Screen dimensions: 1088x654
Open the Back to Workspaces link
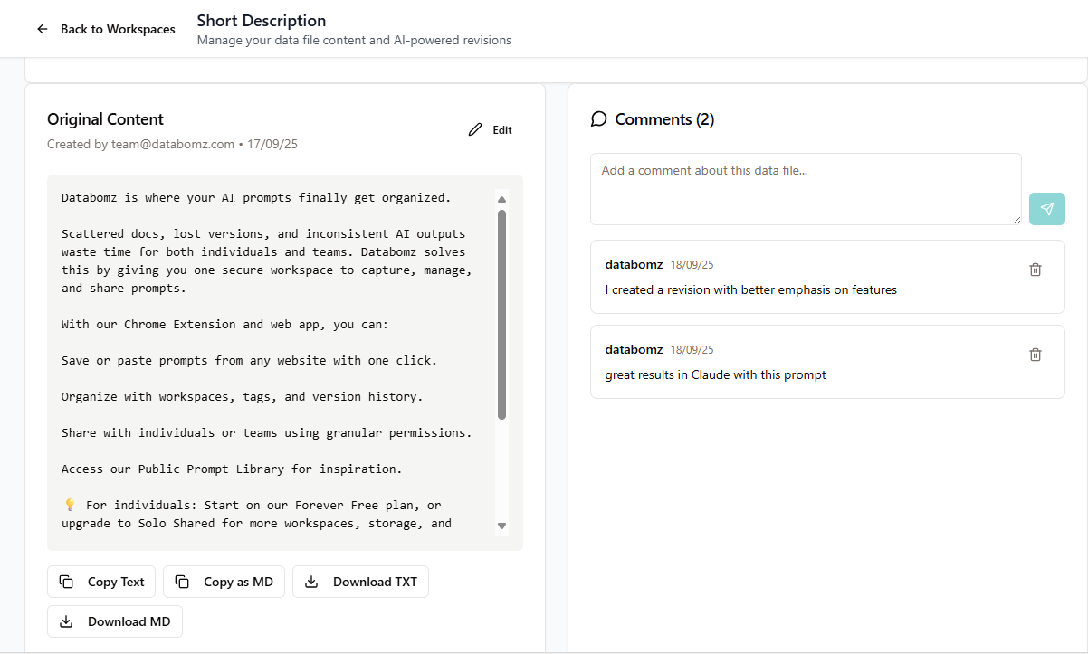point(118,29)
